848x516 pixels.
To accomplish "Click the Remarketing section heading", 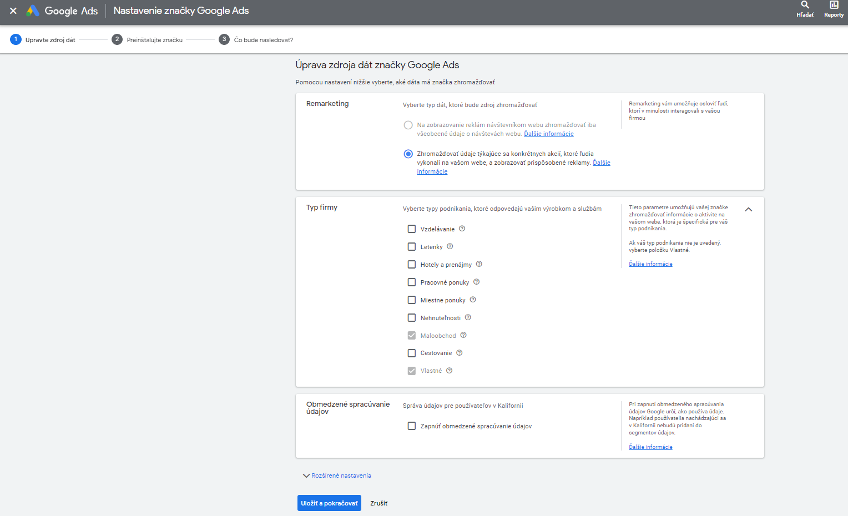I will pyautogui.click(x=327, y=104).
